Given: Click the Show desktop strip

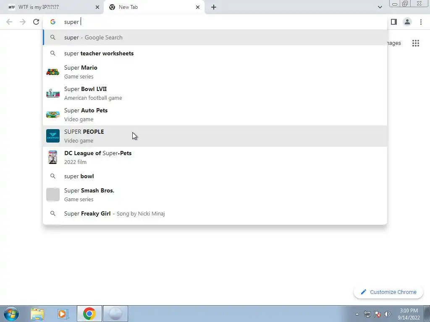Looking at the screenshot, I should tap(427, 314).
